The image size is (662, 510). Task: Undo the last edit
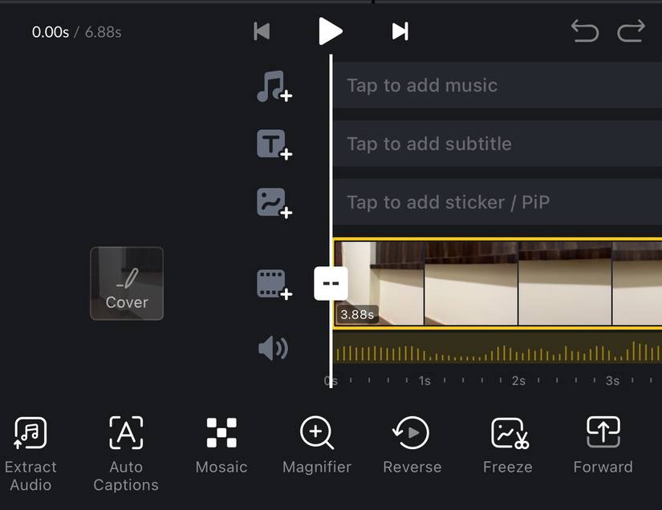click(x=585, y=31)
